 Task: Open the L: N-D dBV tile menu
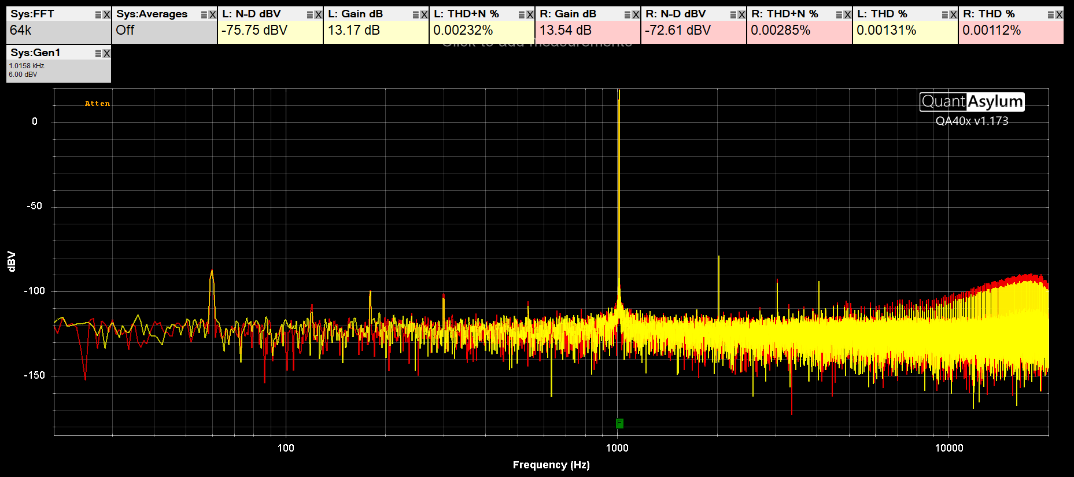[x=310, y=15]
